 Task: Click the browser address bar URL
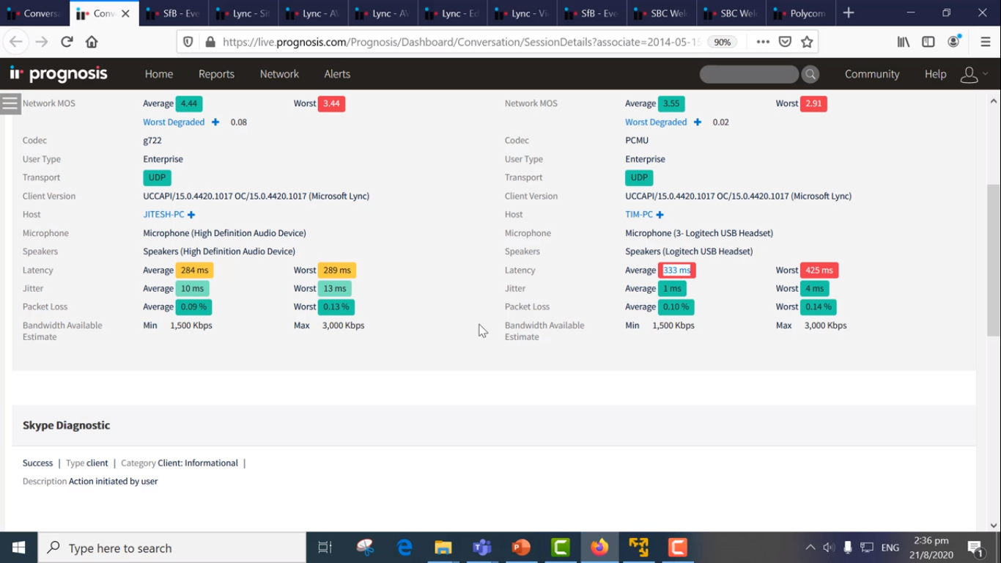tap(462, 42)
